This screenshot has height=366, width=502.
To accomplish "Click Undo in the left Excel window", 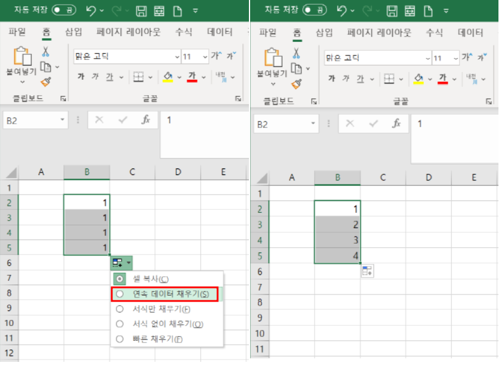I will (90, 11).
